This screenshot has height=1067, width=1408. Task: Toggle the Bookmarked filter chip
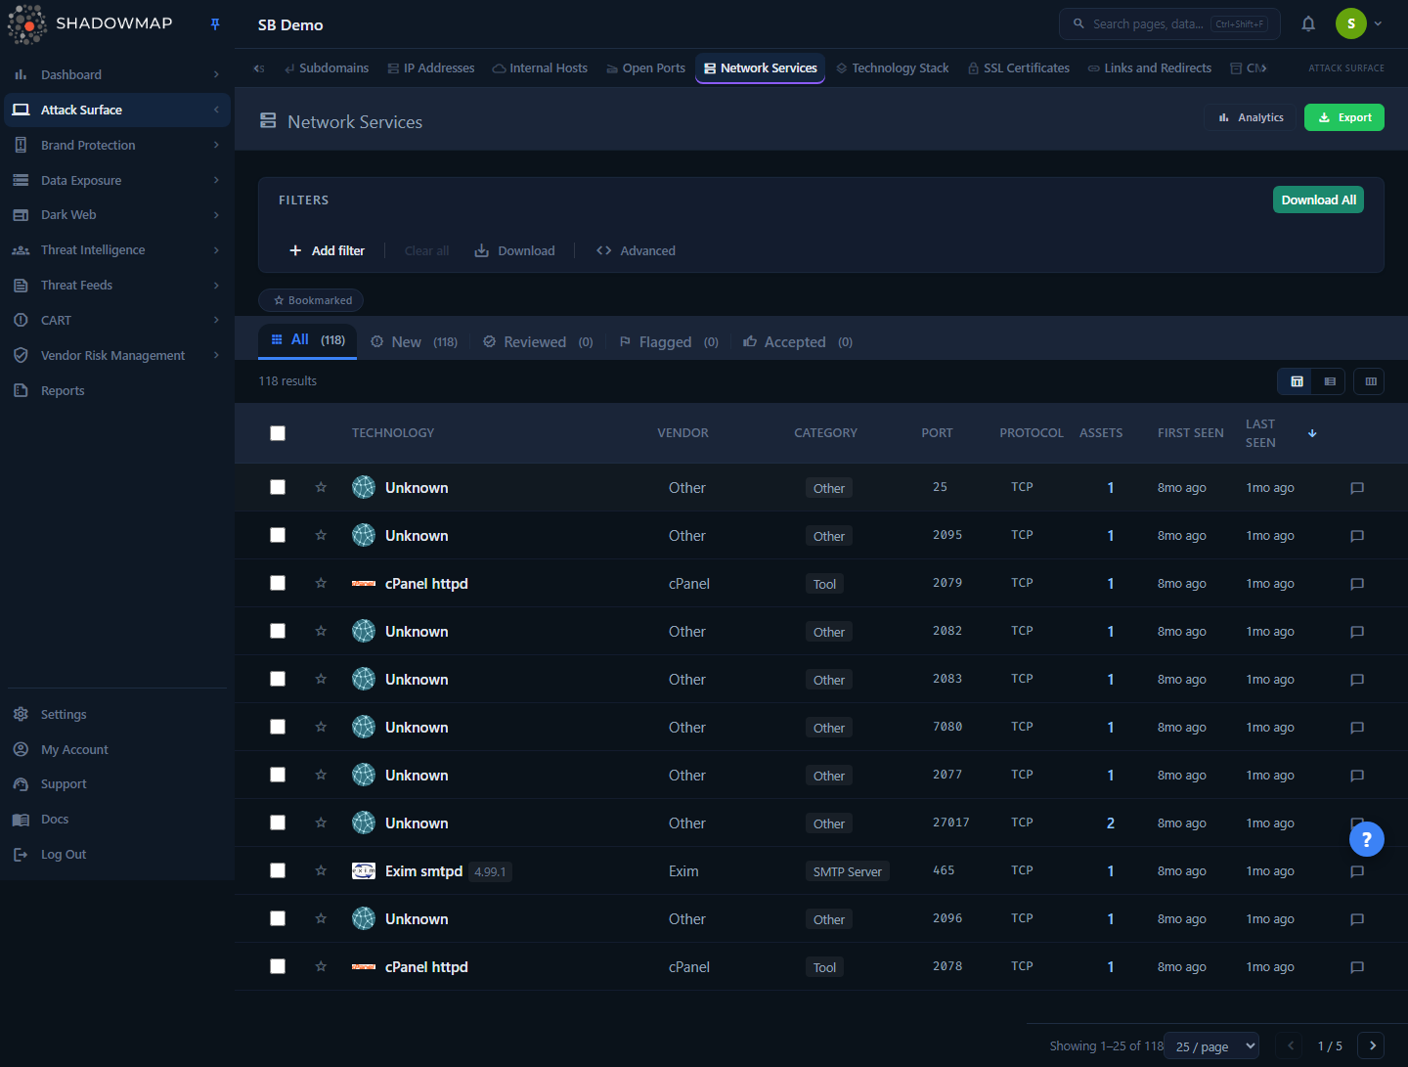click(x=311, y=300)
